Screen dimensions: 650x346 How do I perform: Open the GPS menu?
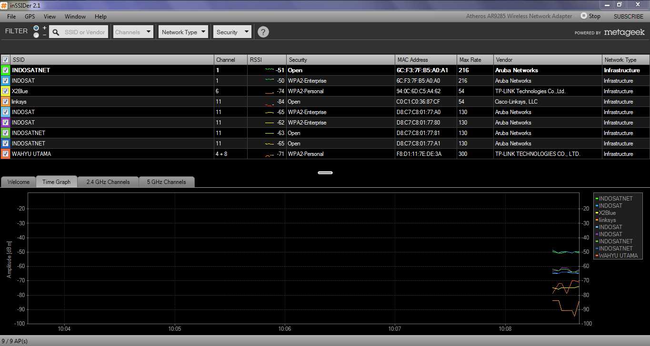(30, 17)
